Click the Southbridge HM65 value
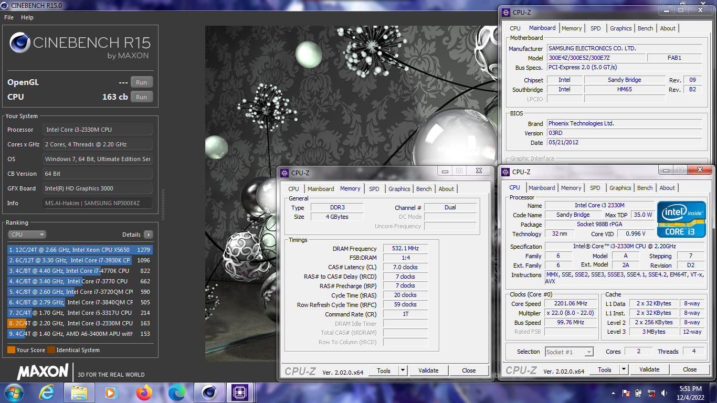The width and height of the screenshot is (717, 403). [625, 89]
